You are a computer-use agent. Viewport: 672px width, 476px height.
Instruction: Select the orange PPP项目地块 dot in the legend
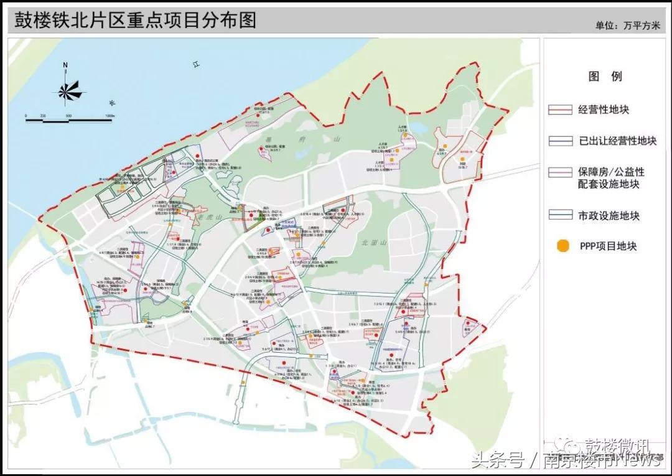pyautogui.click(x=562, y=246)
